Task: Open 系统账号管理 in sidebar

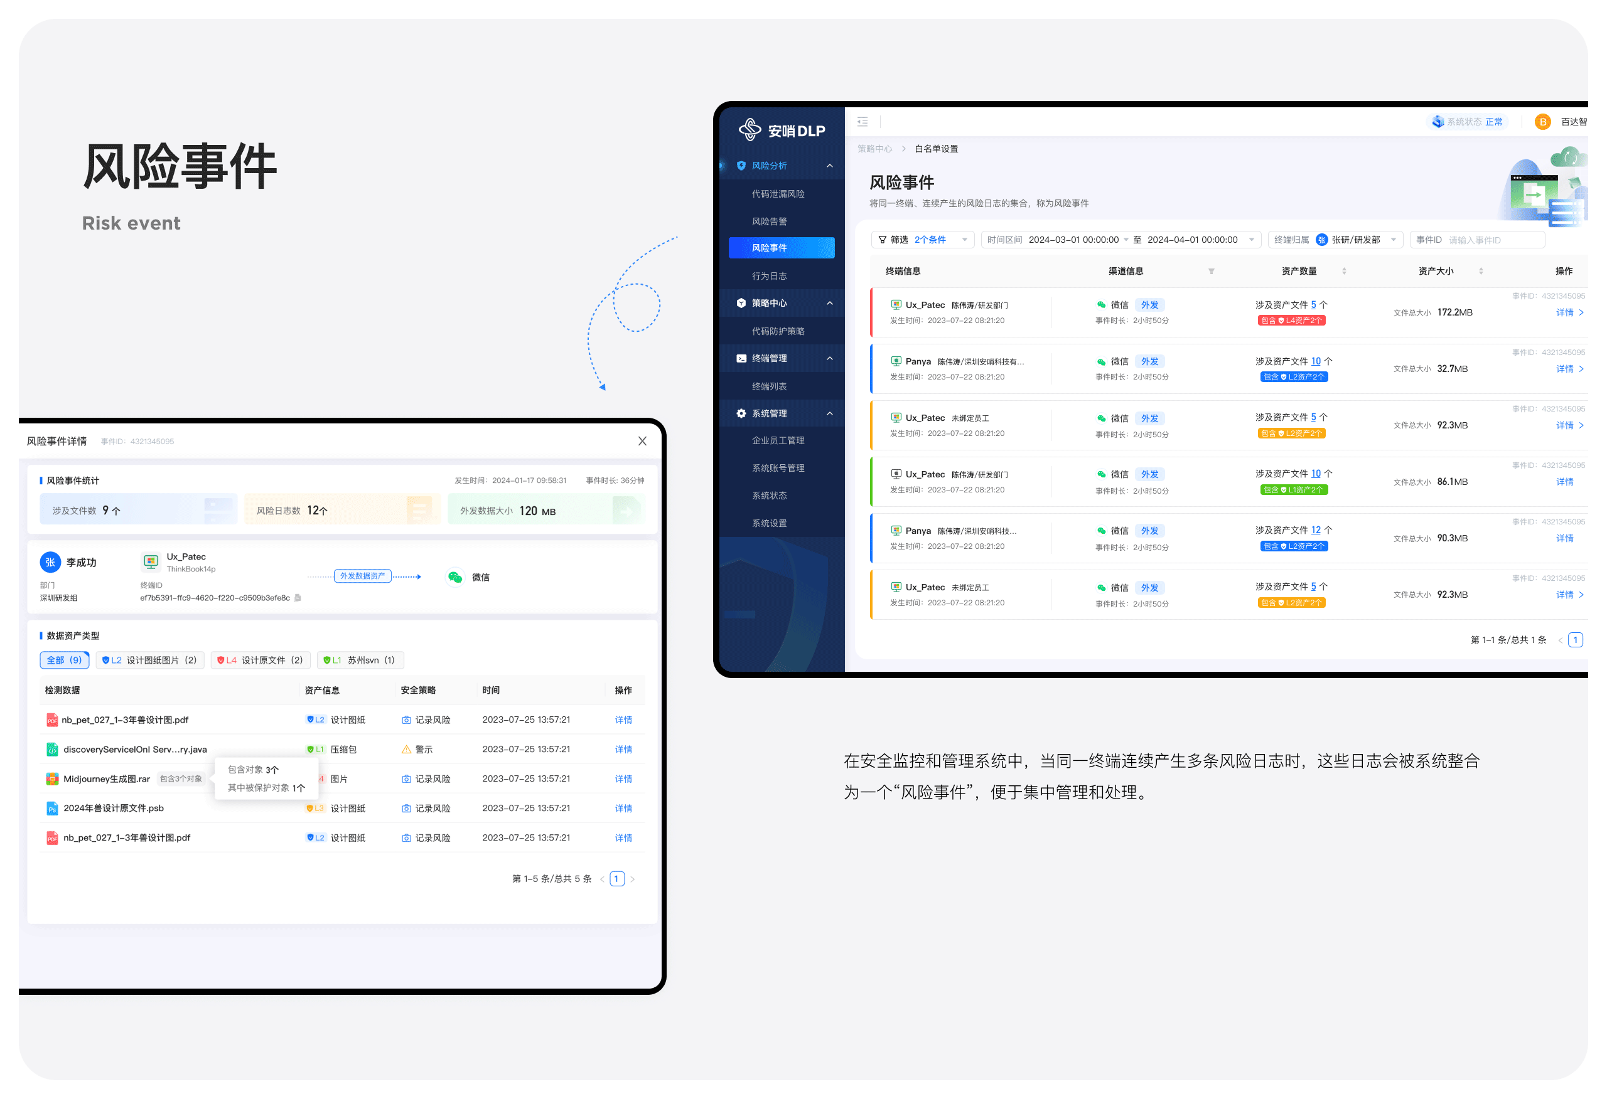Action: [778, 468]
